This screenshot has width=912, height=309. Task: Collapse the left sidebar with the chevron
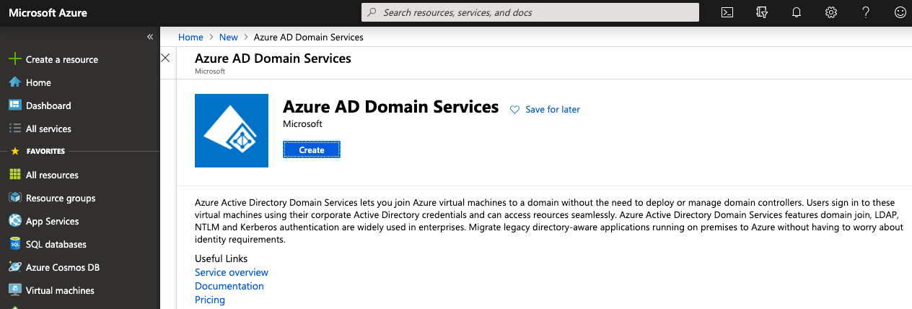(x=150, y=37)
